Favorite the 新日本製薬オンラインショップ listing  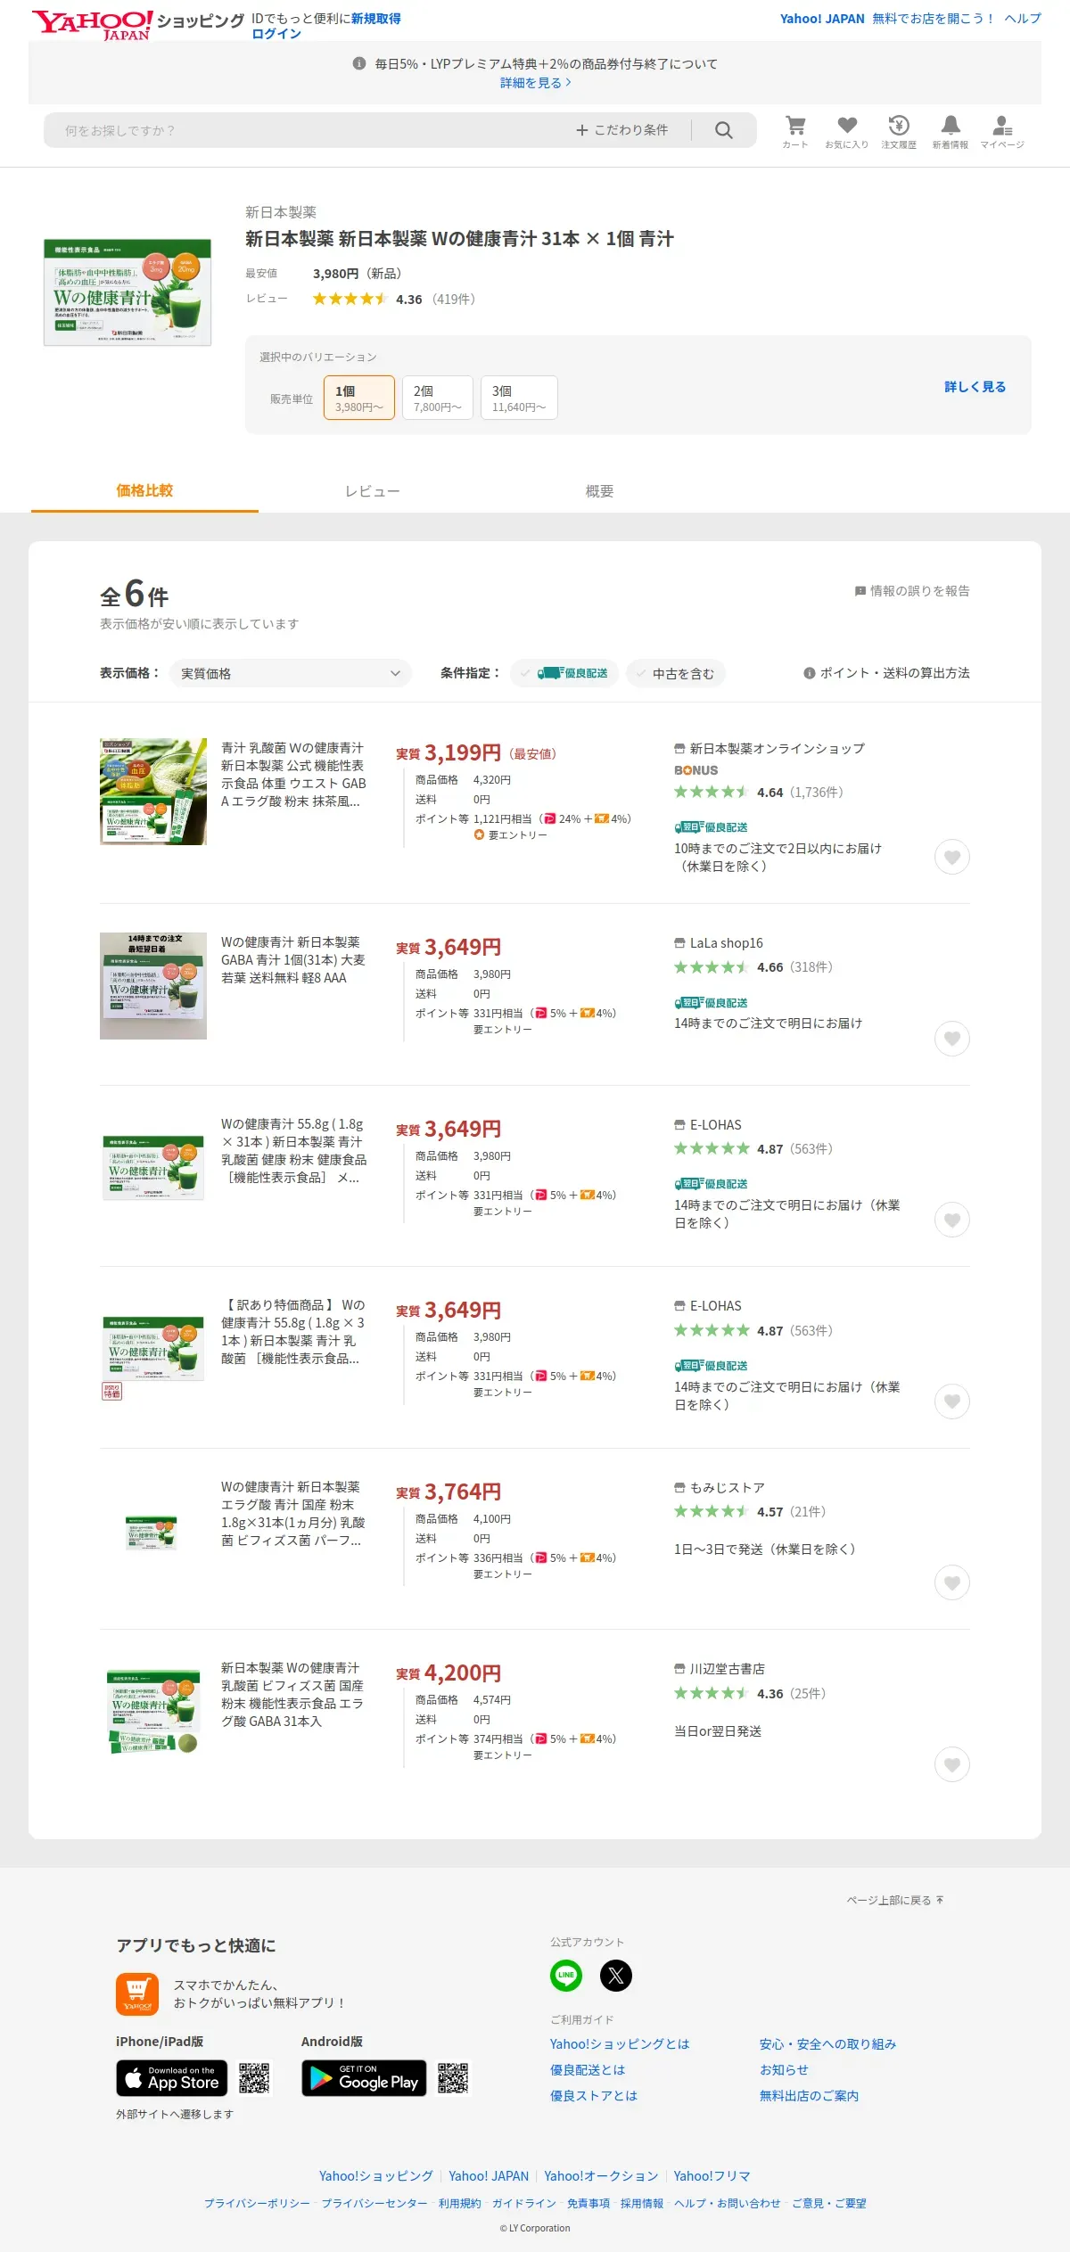pyautogui.click(x=952, y=857)
